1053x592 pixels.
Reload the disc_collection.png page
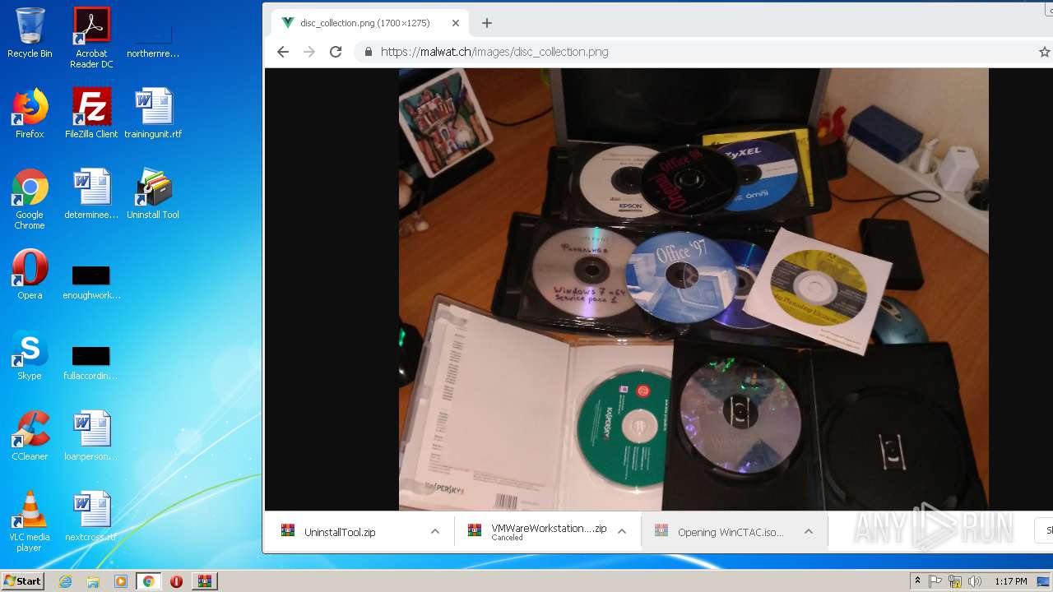[x=336, y=52]
